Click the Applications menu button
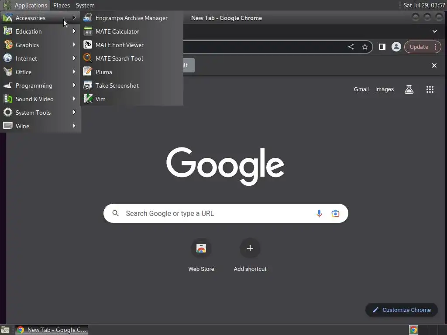This screenshot has height=335, width=447. click(x=25, y=5)
